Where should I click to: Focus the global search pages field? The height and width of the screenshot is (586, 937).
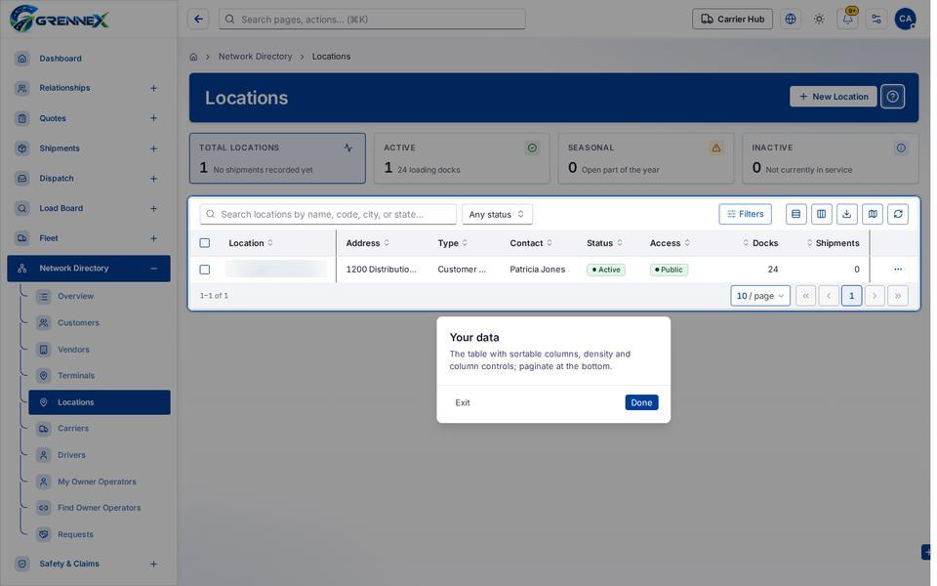(x=372, y=20)
